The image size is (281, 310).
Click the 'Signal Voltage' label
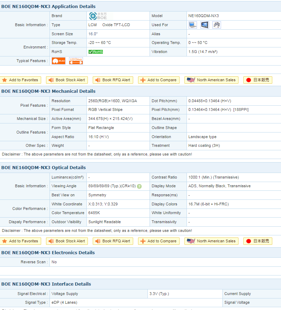237,303
